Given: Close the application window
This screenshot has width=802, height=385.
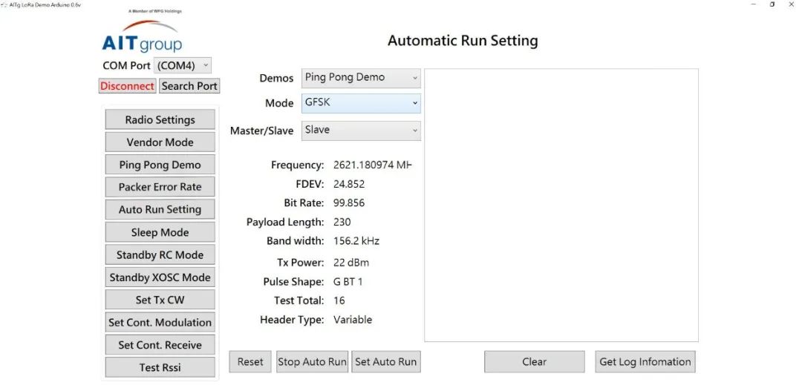Looking at the screenshot, I should point(791,4).
